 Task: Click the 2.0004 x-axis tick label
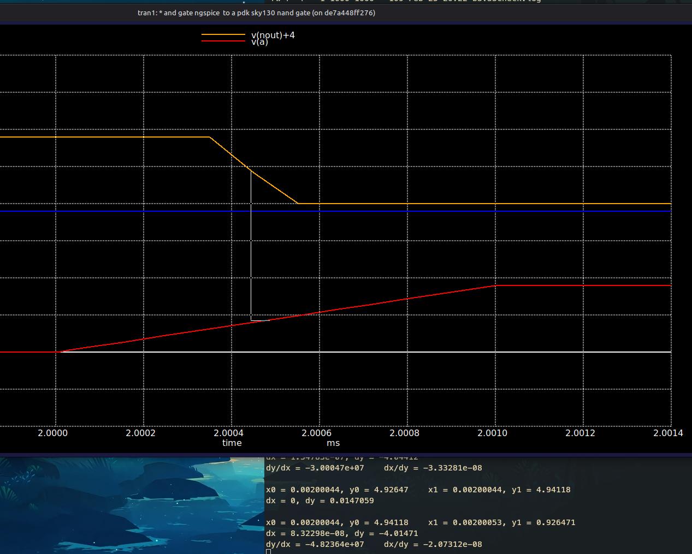click(x=228, y=433)
